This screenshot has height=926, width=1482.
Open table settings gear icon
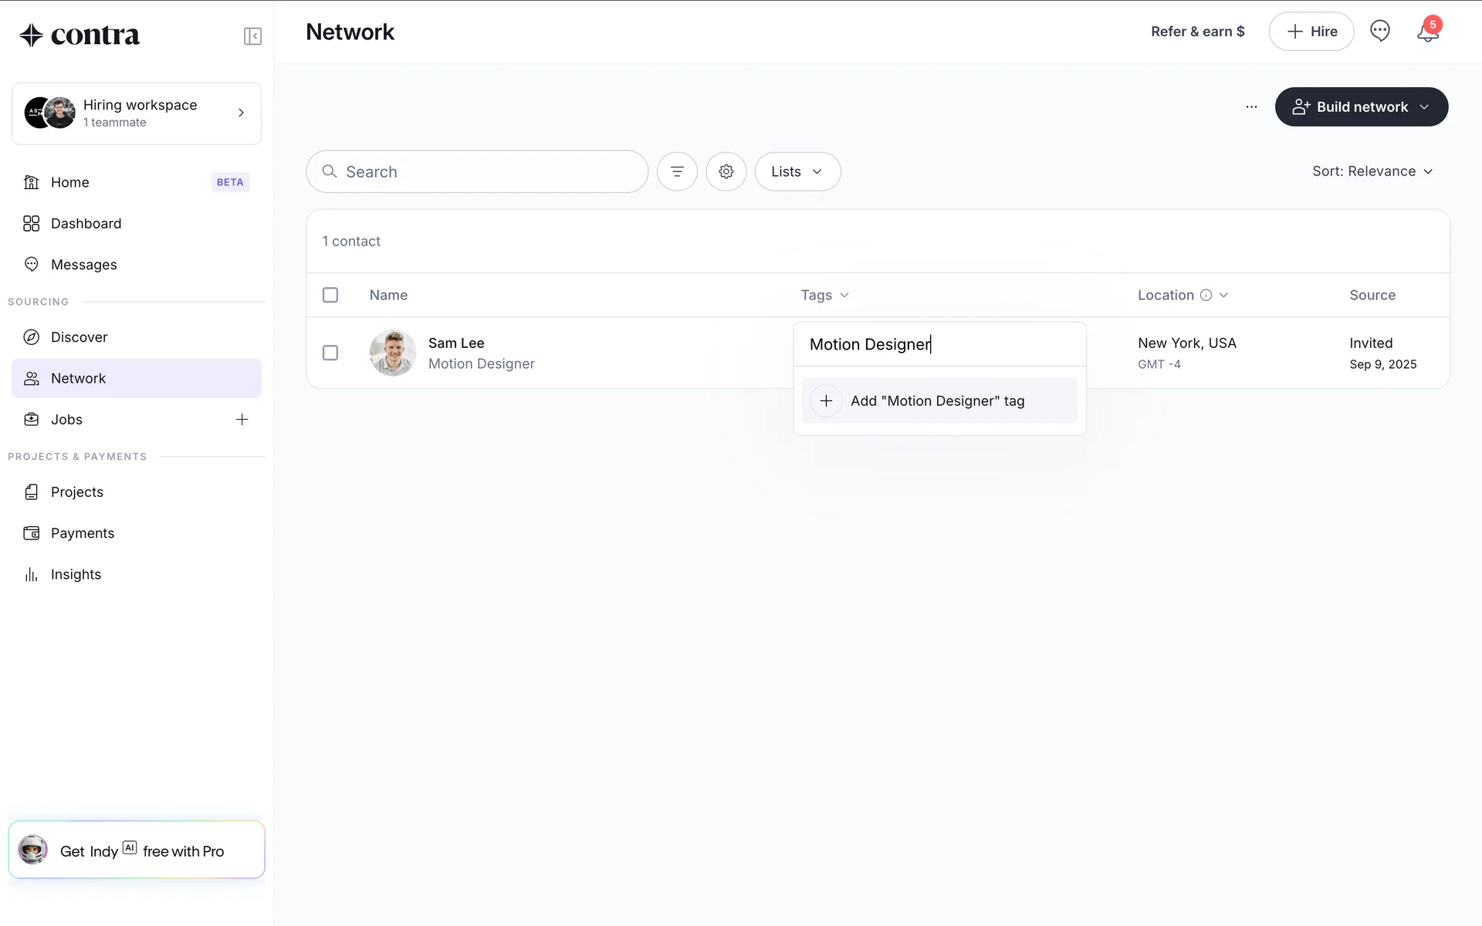726,171
